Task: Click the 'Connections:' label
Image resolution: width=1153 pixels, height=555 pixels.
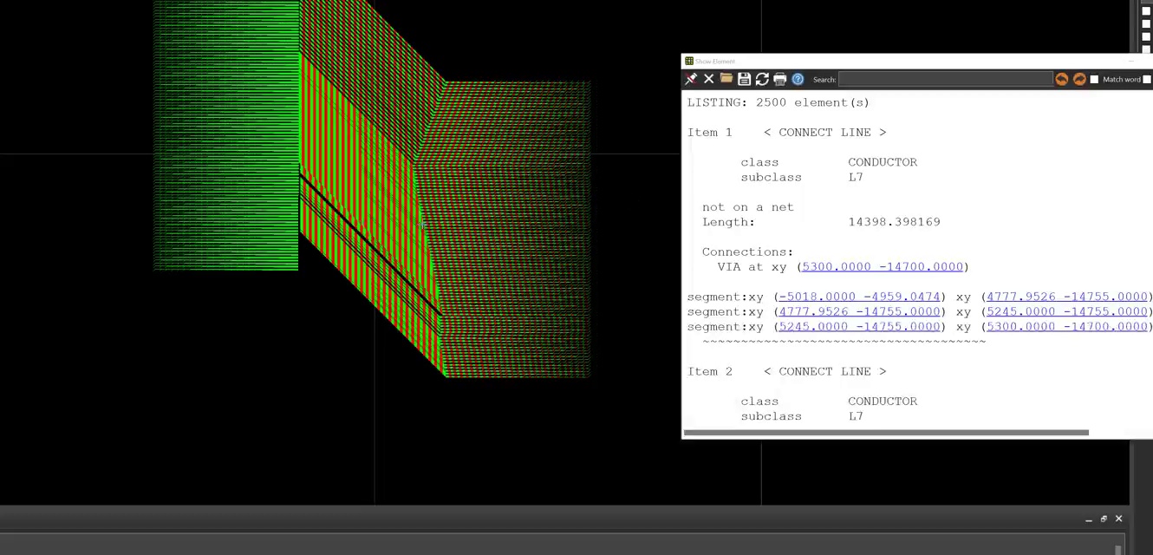Action: 747,252
